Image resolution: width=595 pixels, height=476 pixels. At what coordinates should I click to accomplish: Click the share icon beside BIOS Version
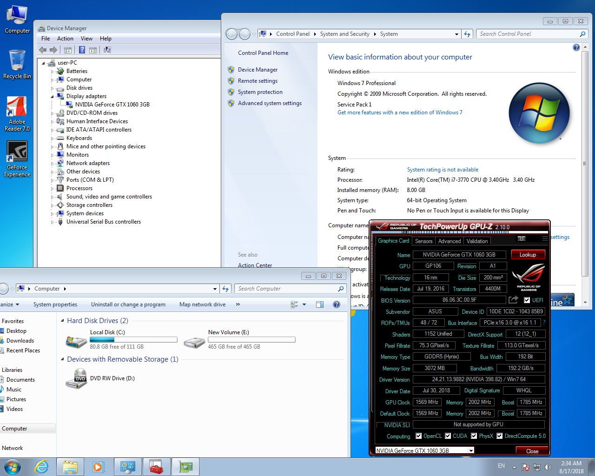point(513,300)
